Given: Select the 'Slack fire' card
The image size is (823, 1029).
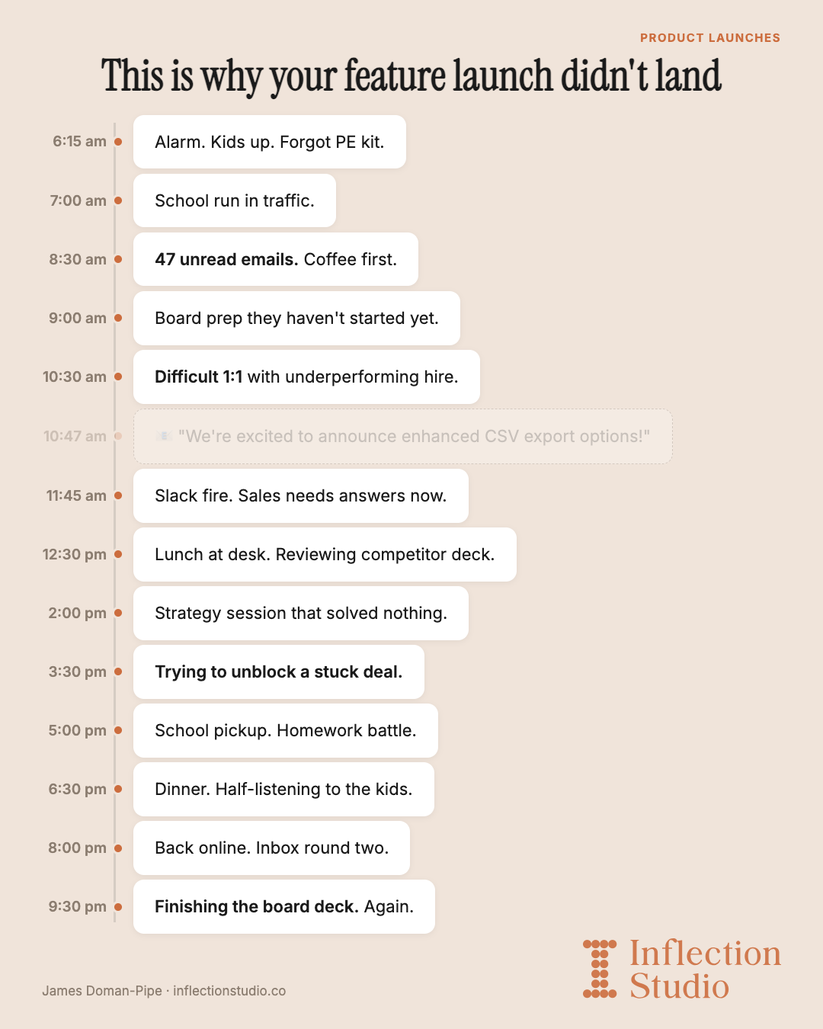Looking at the screenshot, I should 301,495.
